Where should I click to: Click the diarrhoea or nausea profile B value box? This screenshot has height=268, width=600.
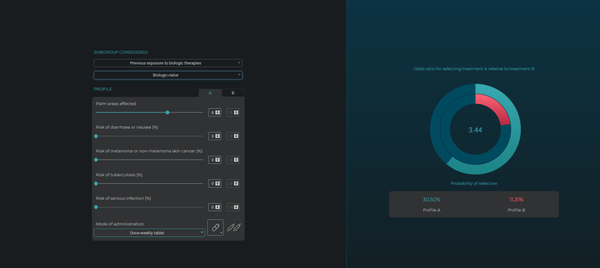coord(233,136)
